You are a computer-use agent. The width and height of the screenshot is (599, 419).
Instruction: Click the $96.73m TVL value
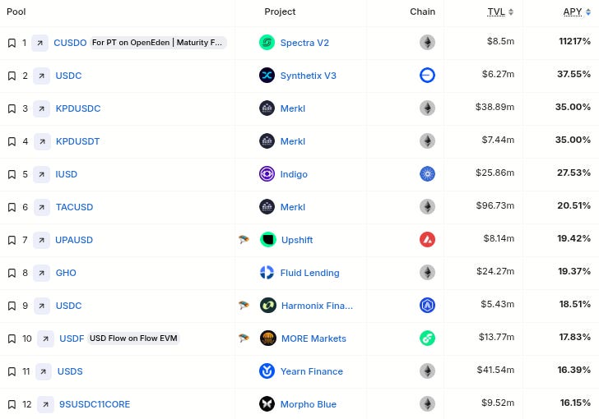pyautogui.click(x=495, y=205)
